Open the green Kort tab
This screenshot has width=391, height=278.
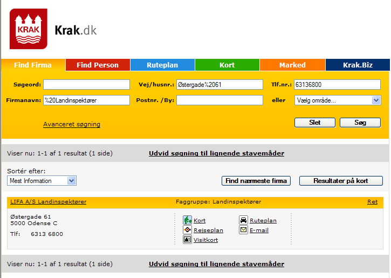tap(227, 65)
